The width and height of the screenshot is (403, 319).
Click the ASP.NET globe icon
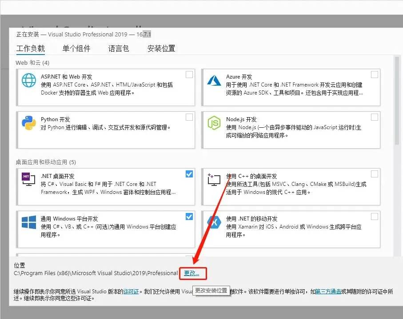click(29, 80)
